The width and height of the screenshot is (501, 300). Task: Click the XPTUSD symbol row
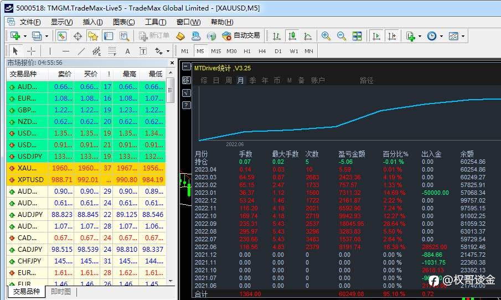pyautogui.click(x=86, y=179)
